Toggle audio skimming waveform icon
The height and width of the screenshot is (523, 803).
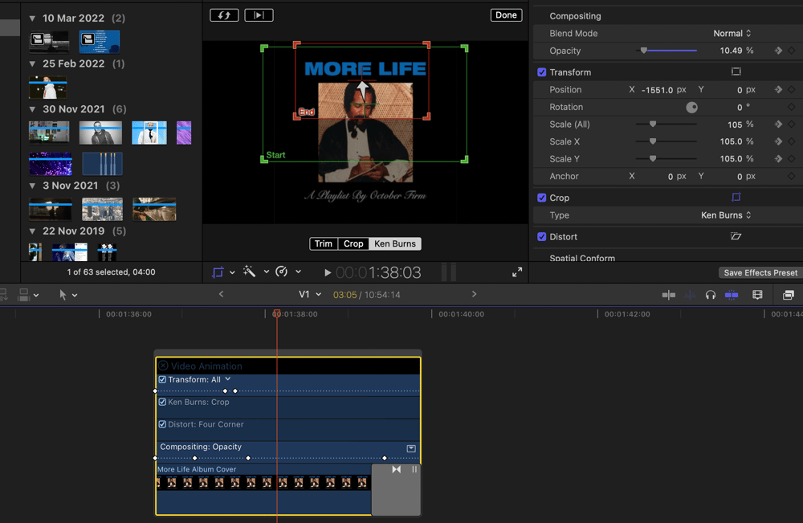click(690, 295)
